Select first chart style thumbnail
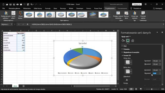The width and height of the screenshot is (165, 93). coord(29,15)
